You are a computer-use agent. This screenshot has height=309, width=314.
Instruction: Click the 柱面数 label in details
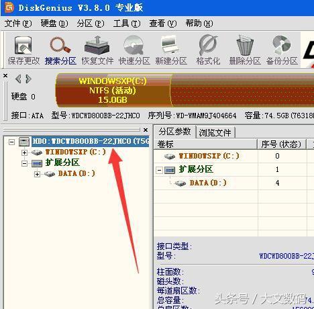tap(170, 272)
